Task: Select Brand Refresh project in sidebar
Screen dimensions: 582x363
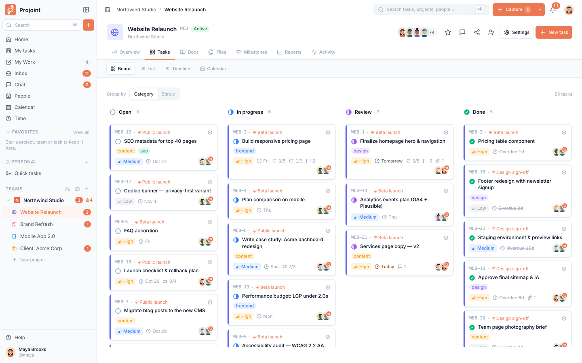Action: [48, 224]
